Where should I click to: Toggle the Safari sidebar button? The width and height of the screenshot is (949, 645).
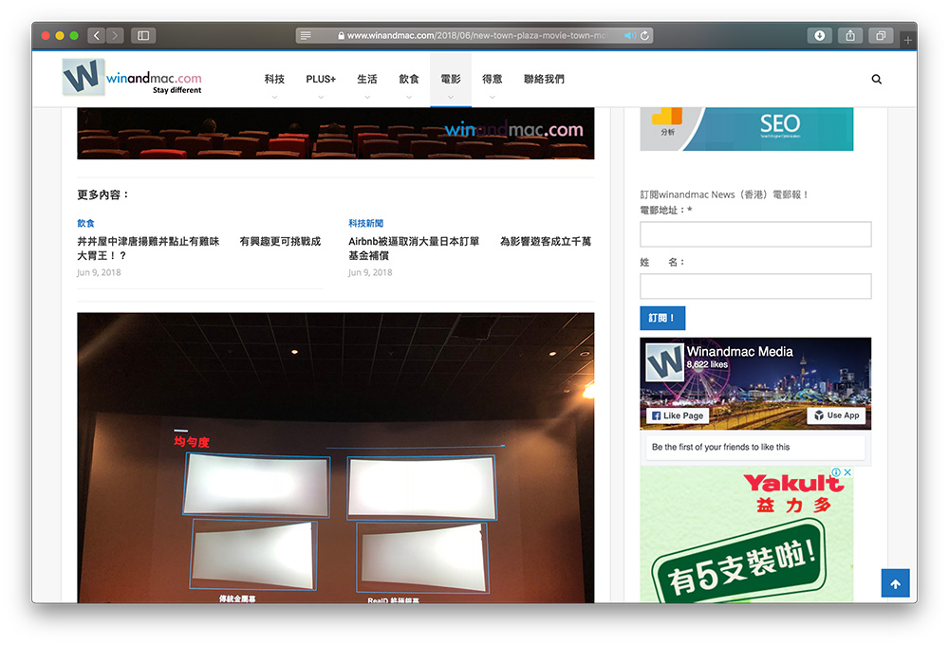[143, 35]
